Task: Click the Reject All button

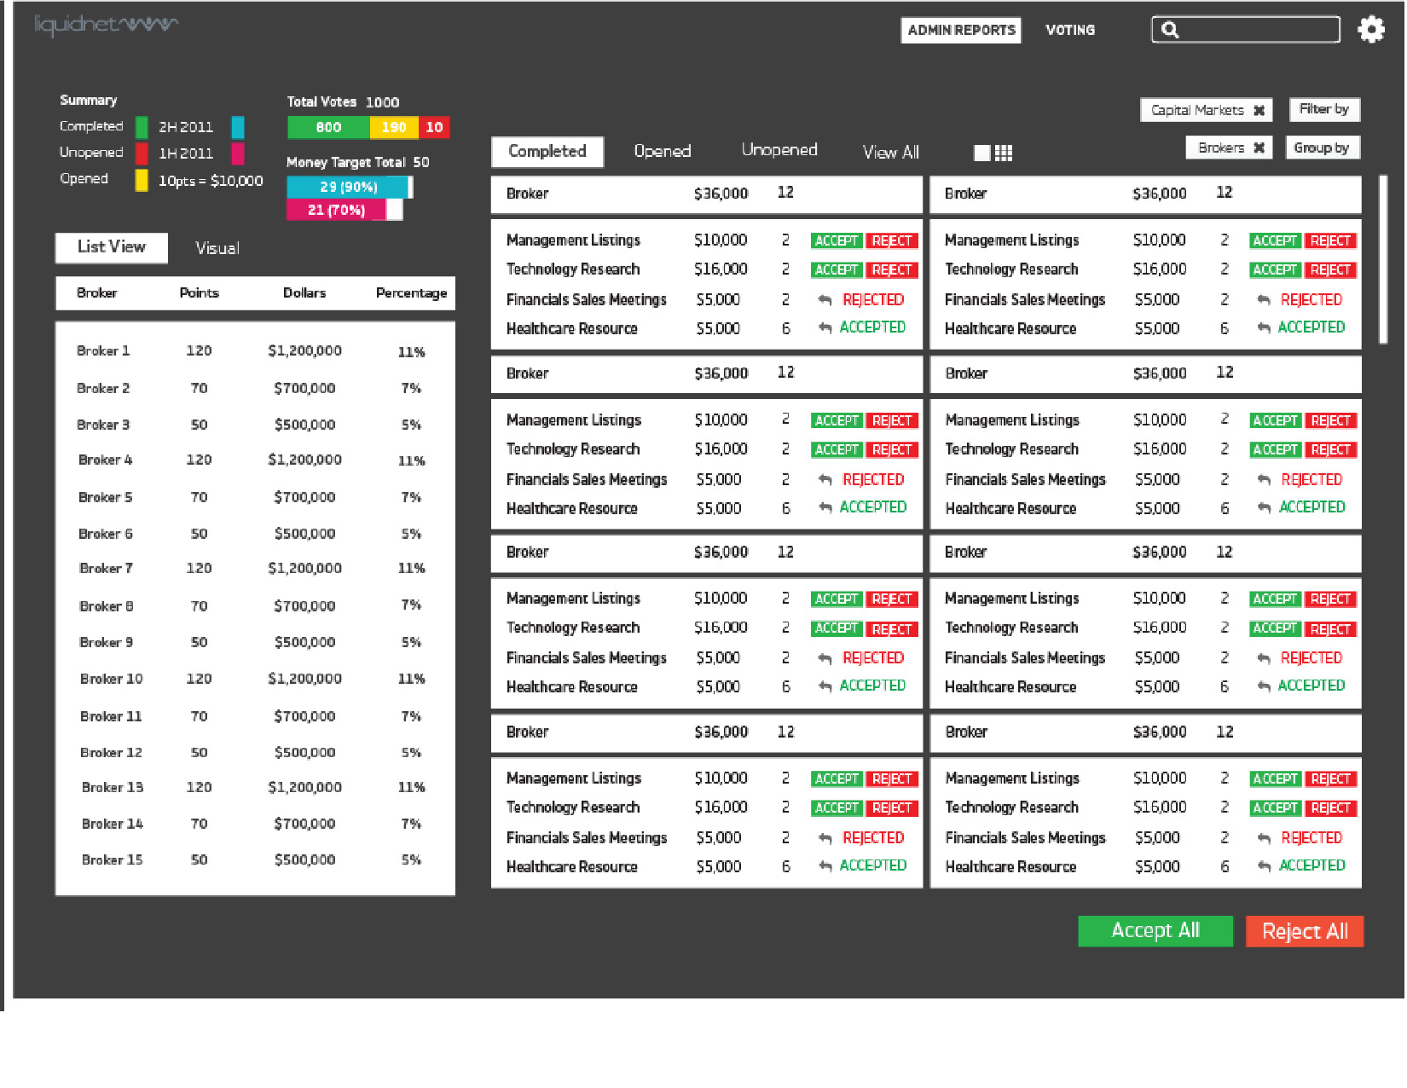Action: pos(1304,931)
